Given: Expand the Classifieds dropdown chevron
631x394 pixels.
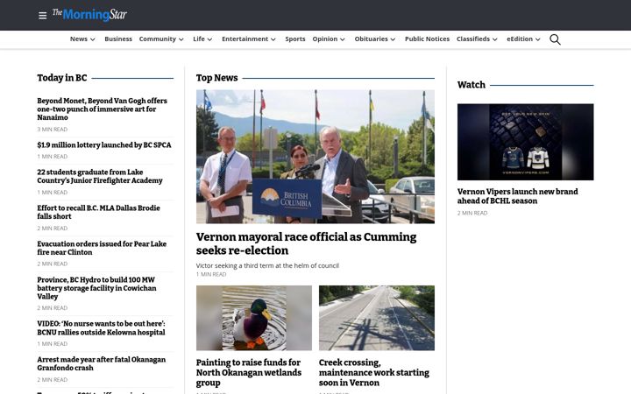Looking at the screenshot, I should tap(495, 39).
